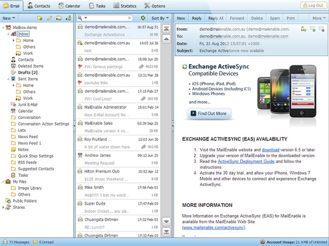Open the Statistics tab
The image size is (329, 246).
(125, 6)
